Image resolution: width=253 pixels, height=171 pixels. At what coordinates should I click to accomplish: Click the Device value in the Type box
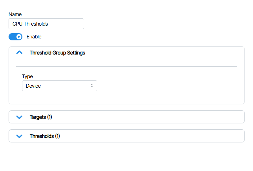[33, 86]
